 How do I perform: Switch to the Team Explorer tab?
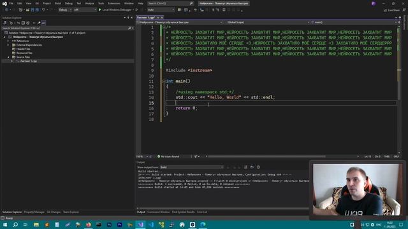(71, 212)
